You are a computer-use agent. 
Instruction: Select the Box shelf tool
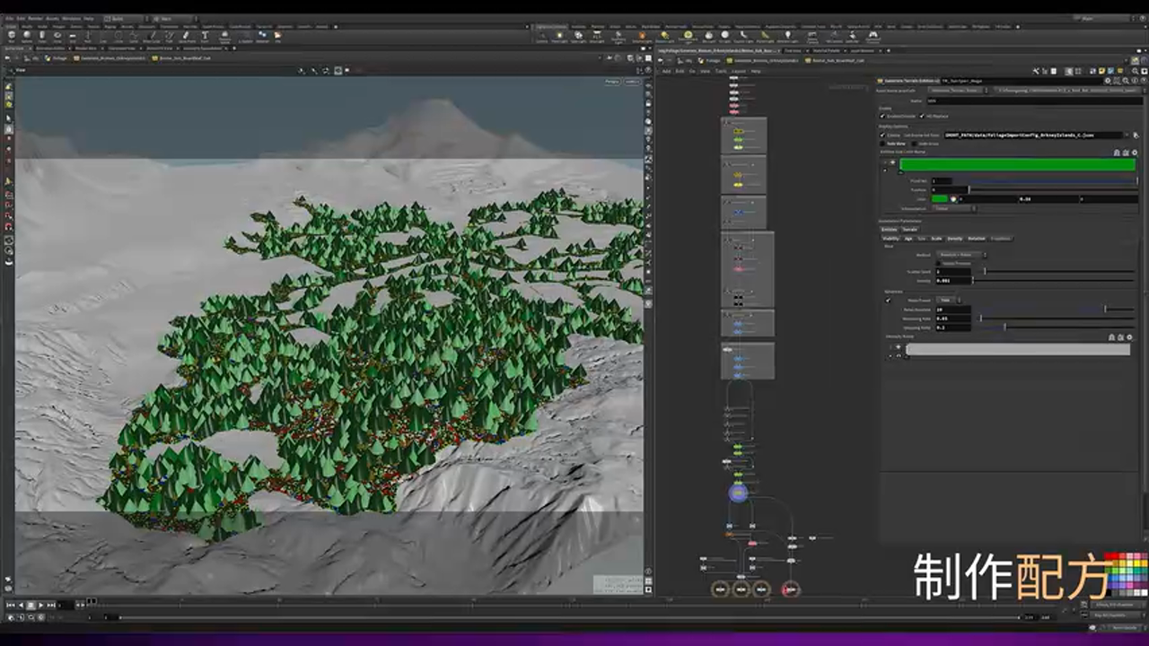point(11,36)
